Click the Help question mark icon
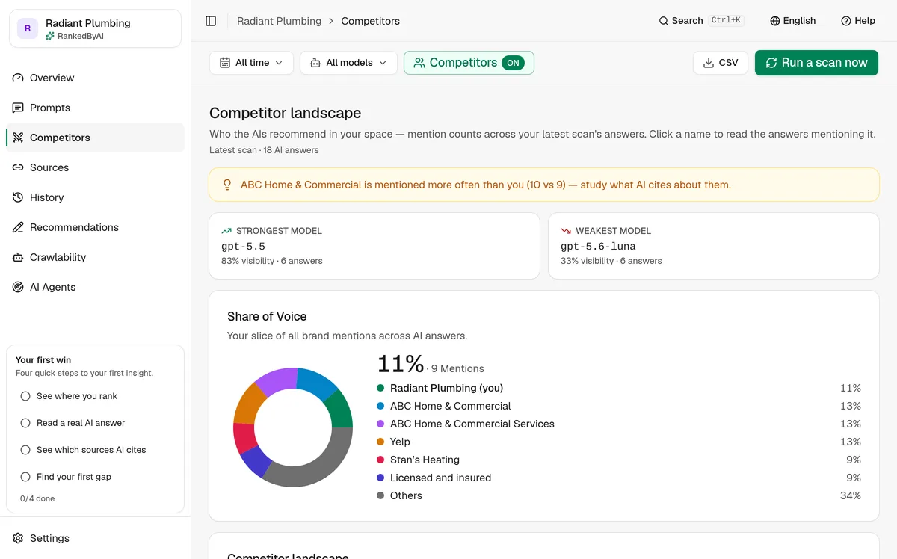Viewport: 897px width, 559px height. 846,21
